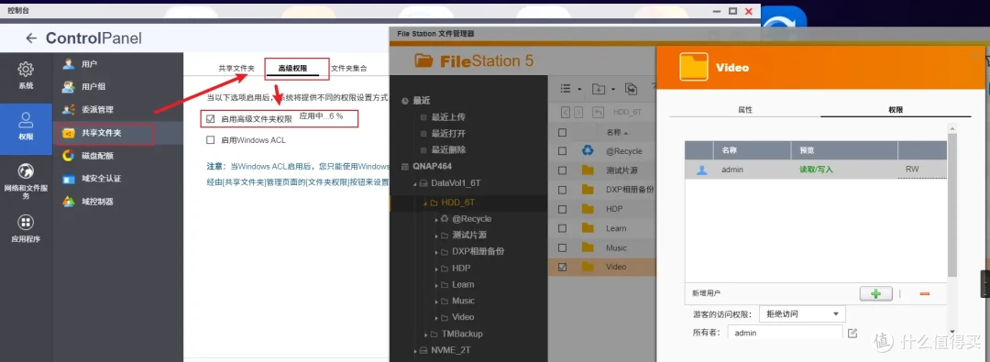Expand the view mode dropdown arrow

pyautogui.click(x=579, y=89)
